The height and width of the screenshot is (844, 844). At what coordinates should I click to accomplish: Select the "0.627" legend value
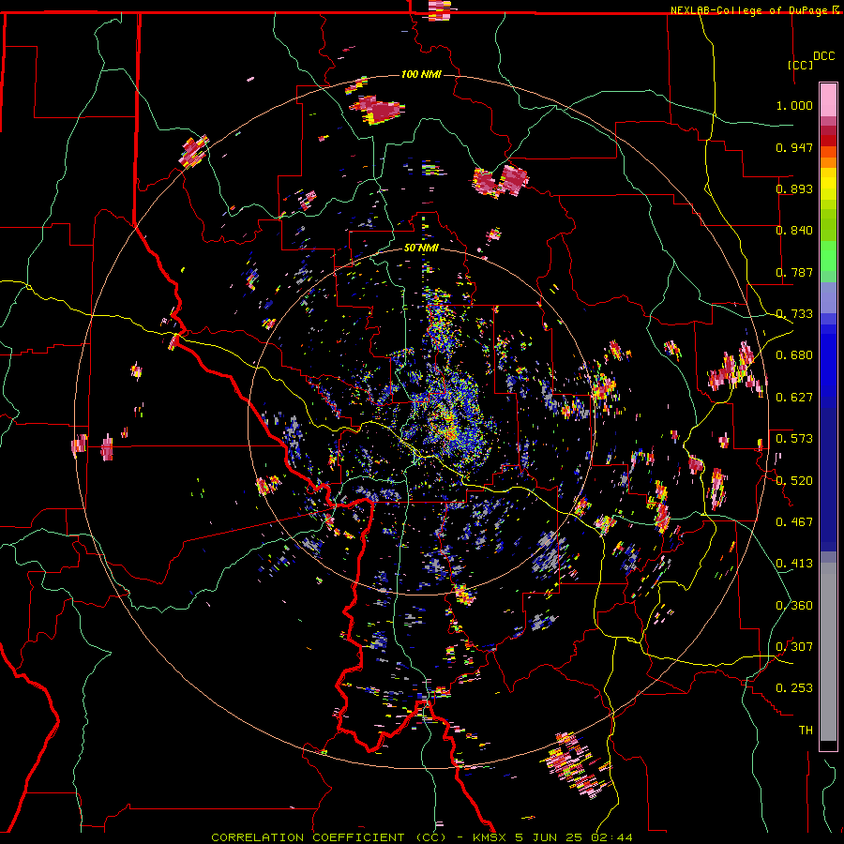pyautogui.click(x=794, y=398)
